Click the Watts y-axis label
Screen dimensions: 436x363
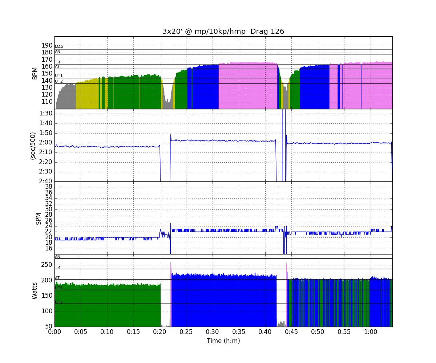35,291
